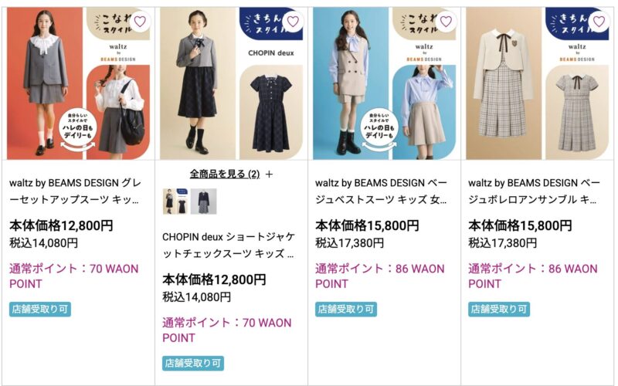This screenshot has height=386, width=618.
Task: Favorite the gray setup suit with heart icon
Action: coord(140,22)
